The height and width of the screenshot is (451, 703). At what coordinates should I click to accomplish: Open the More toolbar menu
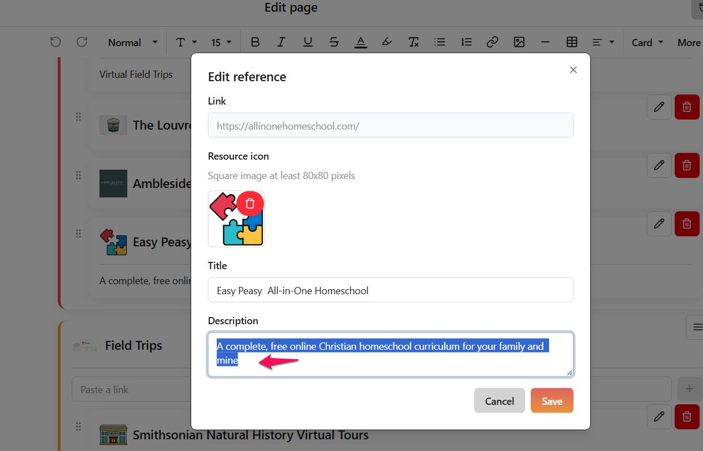pos(689,42)
